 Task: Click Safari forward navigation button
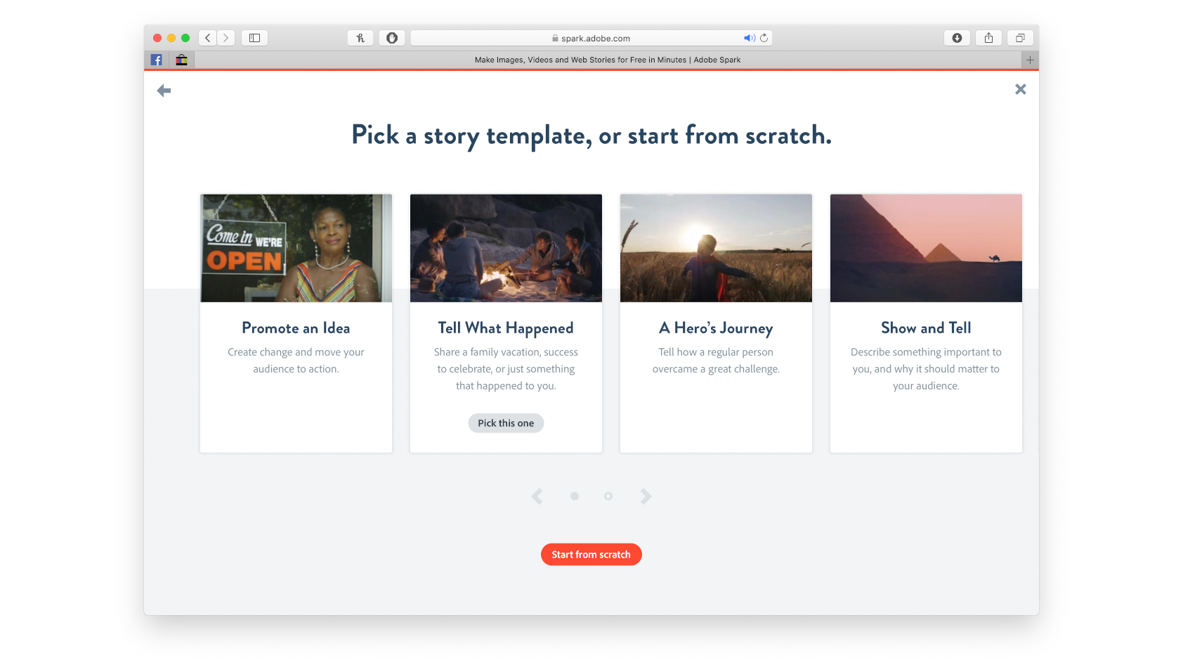pyautogui.click(x=226, y=38)
